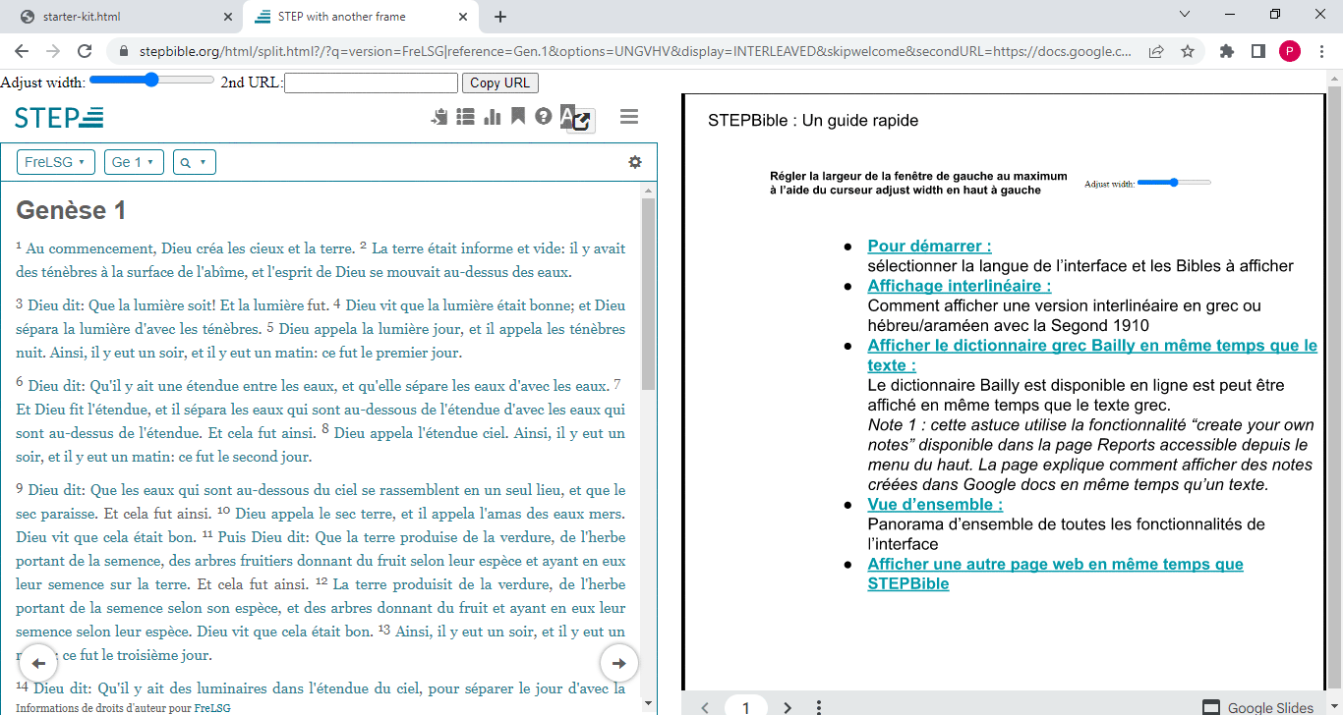Click the bookmark icon in STEP toolbar
The height and width of the screenshot is (715, 1343).
[x=518, y=116]
